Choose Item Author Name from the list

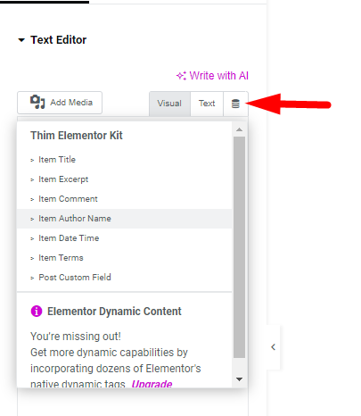coord(124,219)
